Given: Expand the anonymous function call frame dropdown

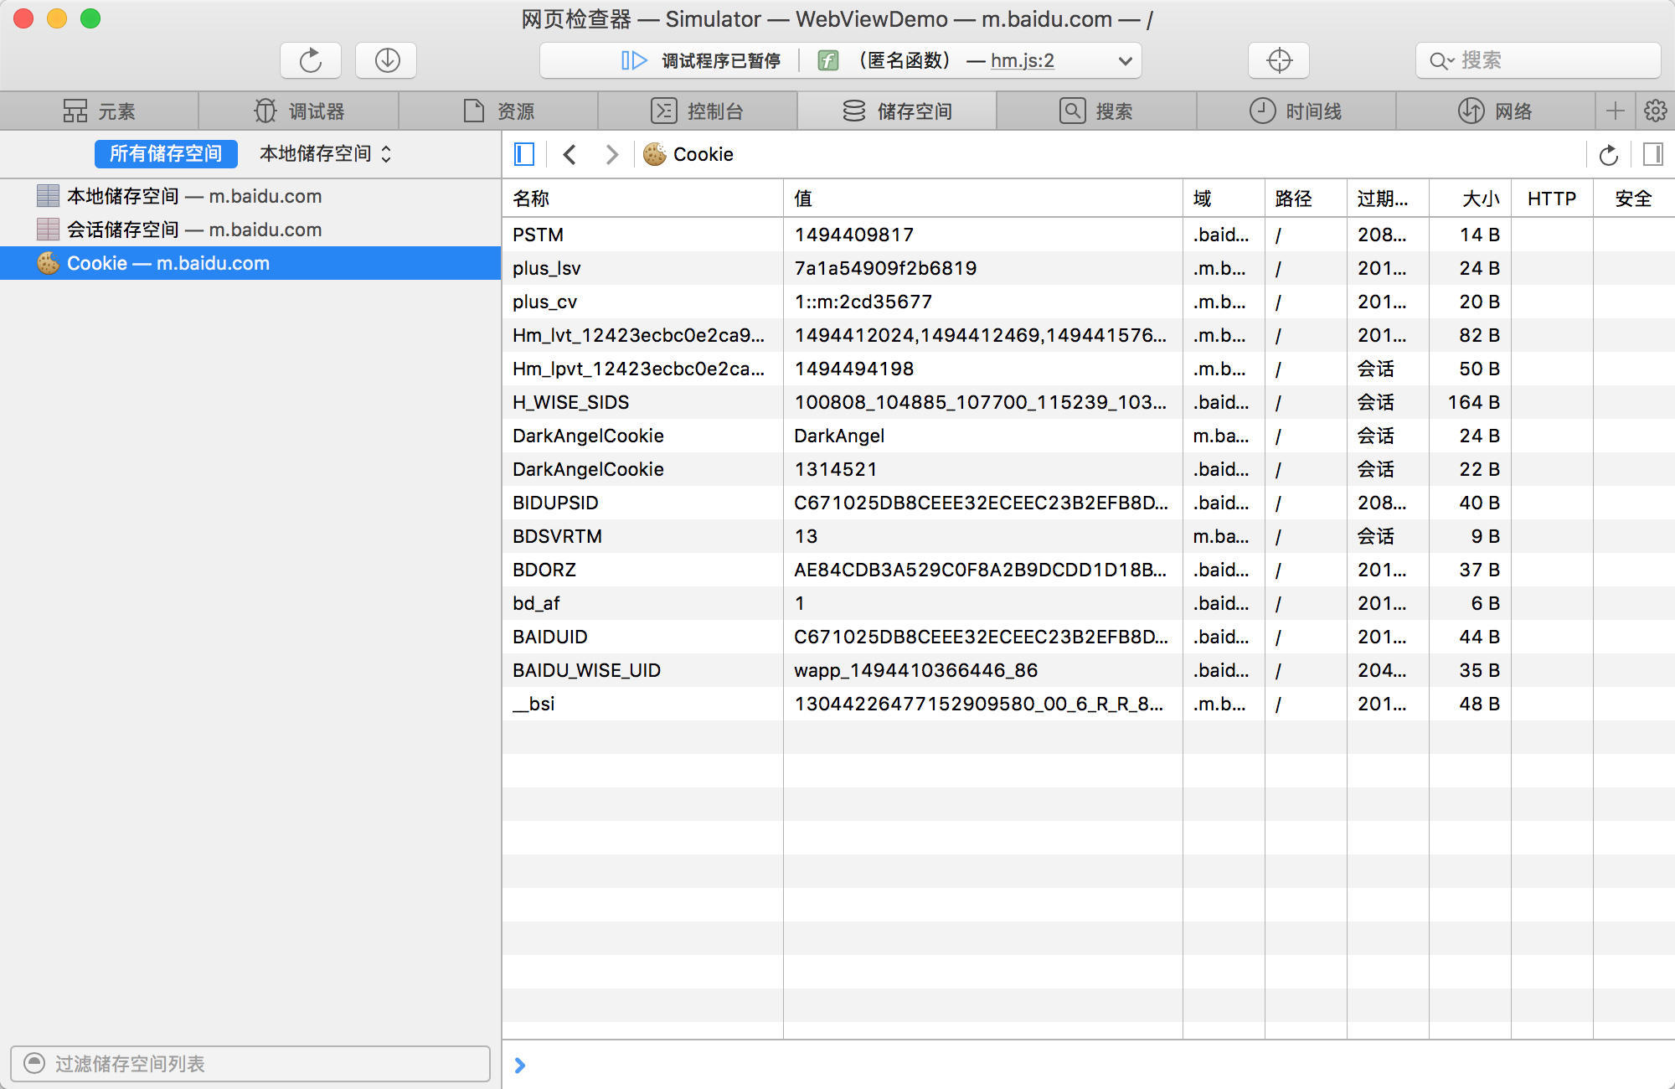Looking at the screenshot, I should (x=1125, y=60).
